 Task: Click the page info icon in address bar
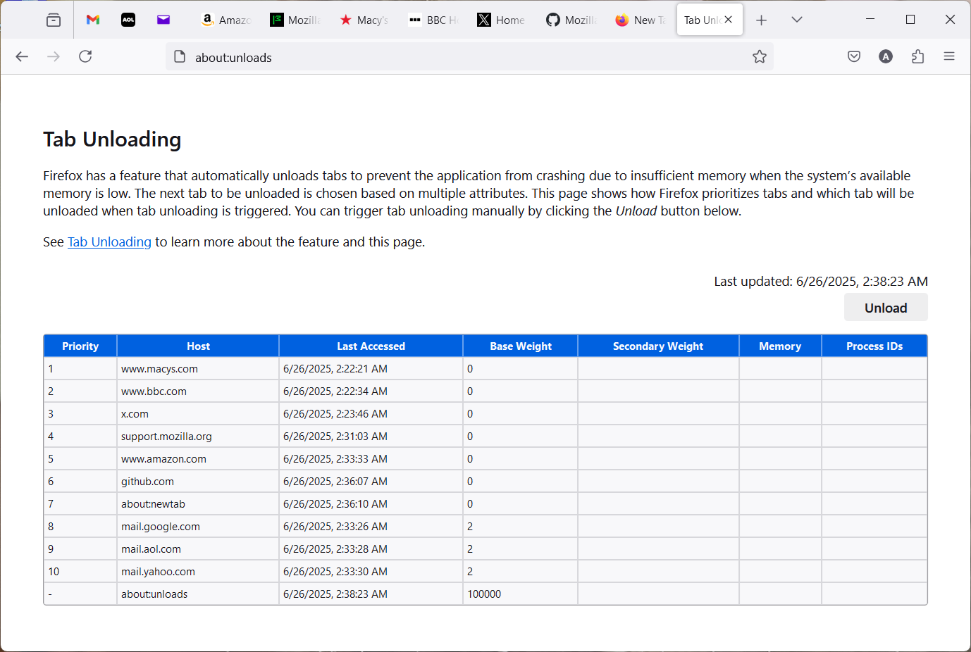tap(180, 57)
